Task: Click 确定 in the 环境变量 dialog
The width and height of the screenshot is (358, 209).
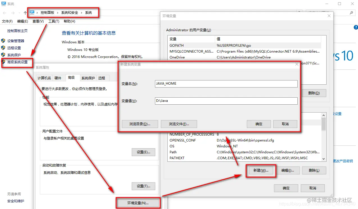Action: [x=286, y=188]
